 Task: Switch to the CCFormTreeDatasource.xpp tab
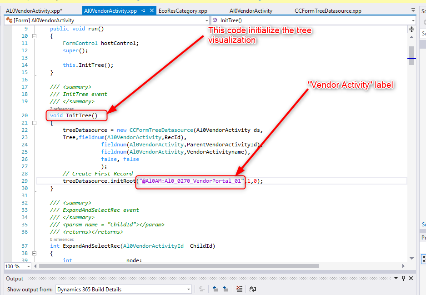328,11
